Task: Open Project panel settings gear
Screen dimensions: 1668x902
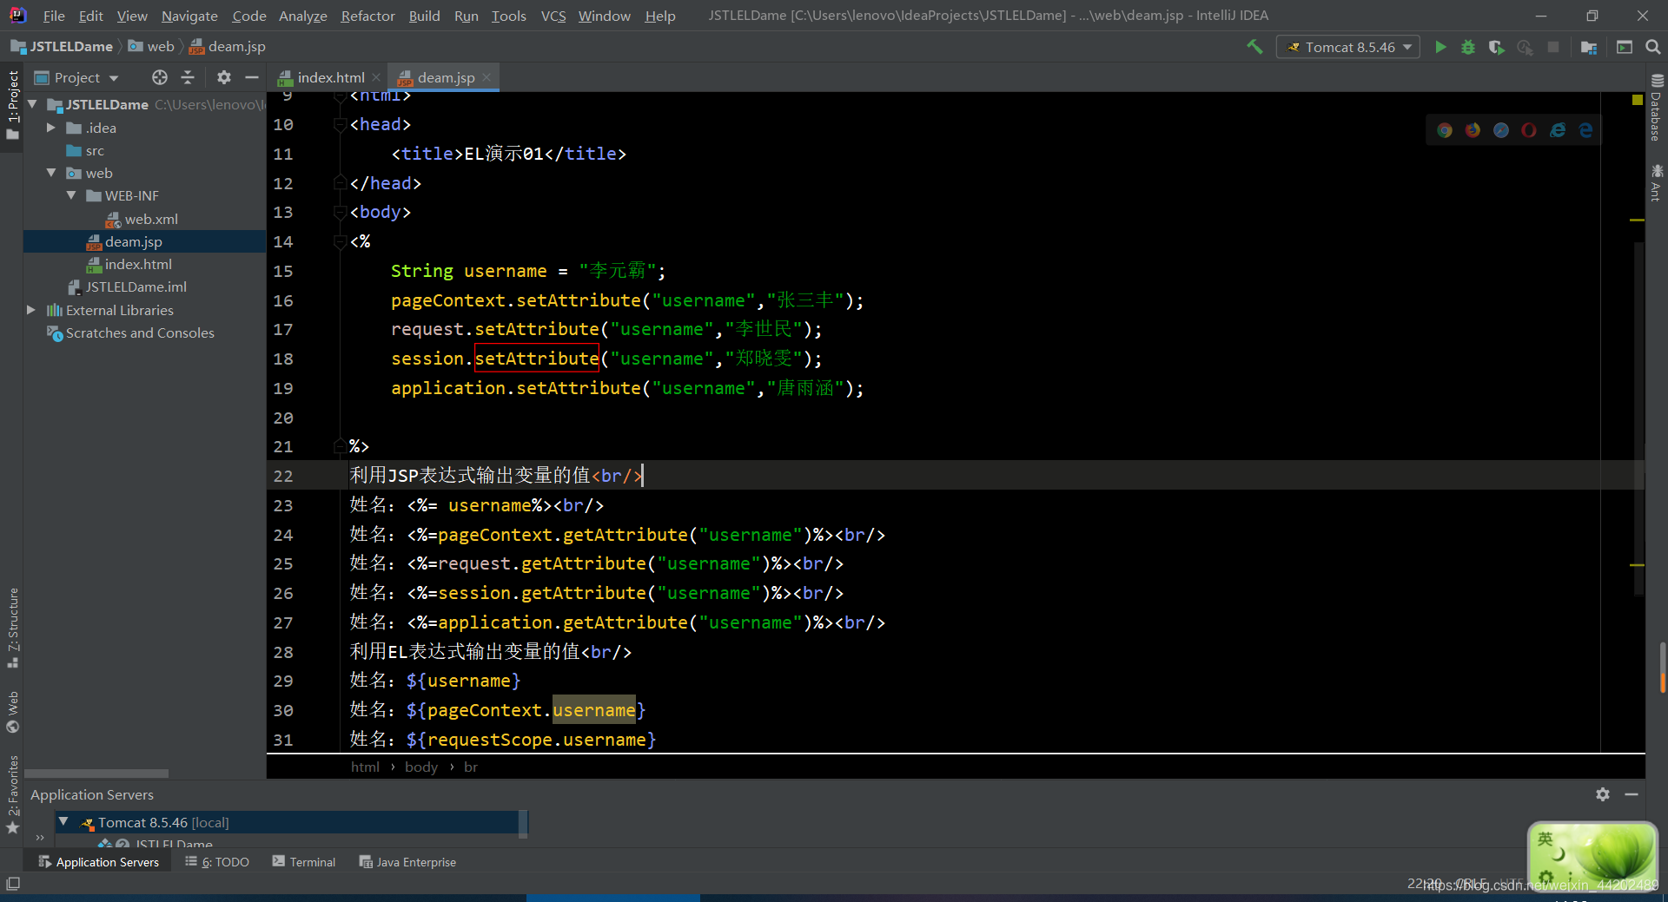Action: [x=224, y=77]
